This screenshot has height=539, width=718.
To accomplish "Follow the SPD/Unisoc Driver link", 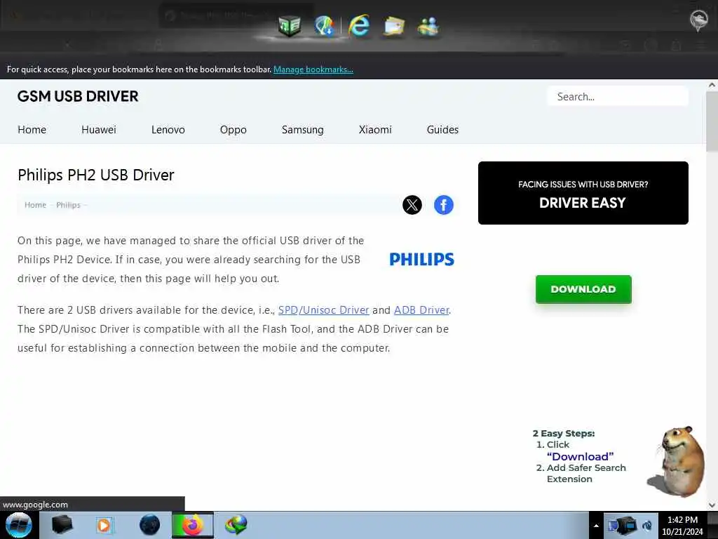I will pyautogui.click(x=324, y=310).
